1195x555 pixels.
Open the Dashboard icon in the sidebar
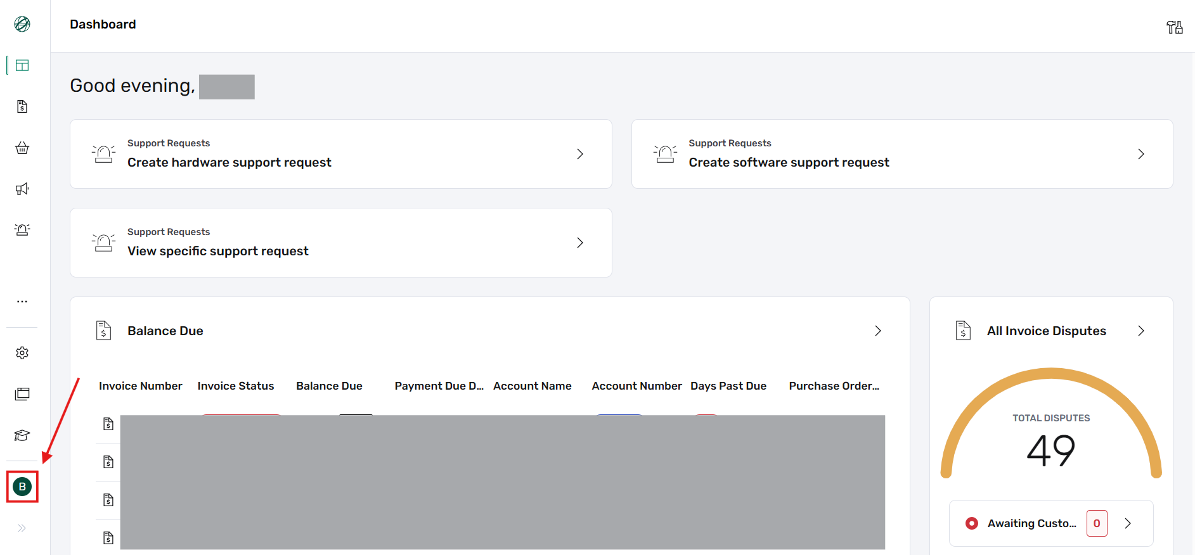coord(22,65)
